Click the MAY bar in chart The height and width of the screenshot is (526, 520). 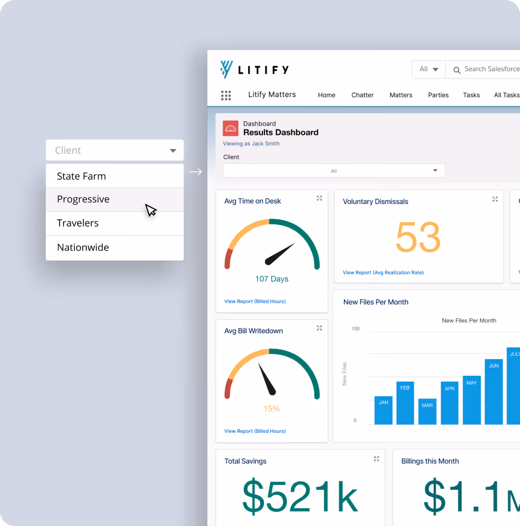pyautogui.click(x=471, y=400)
